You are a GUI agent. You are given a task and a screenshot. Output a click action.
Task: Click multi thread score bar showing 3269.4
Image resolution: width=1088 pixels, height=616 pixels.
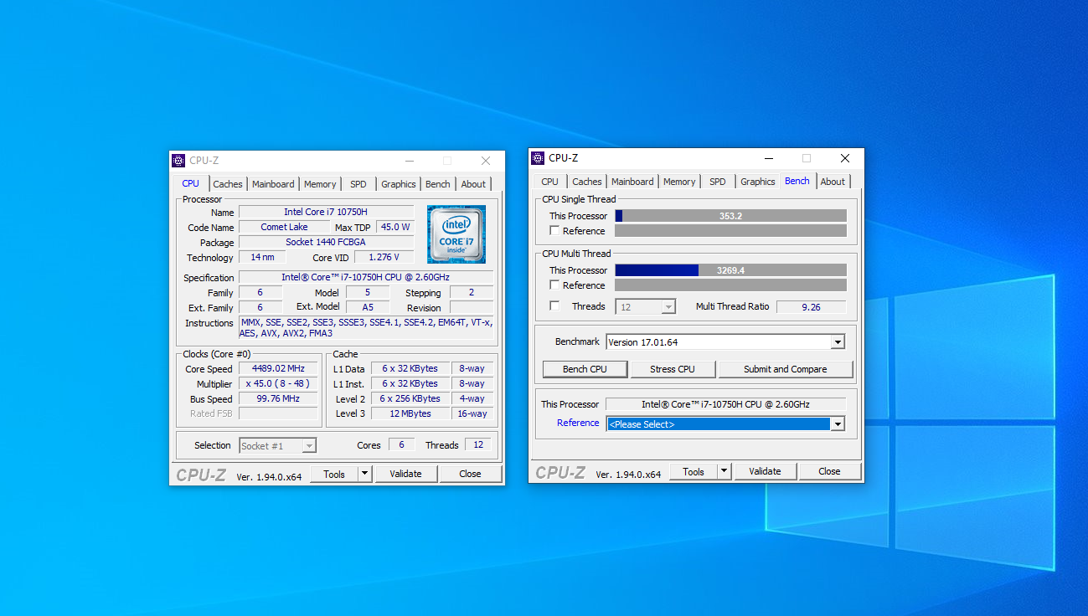pos(730,270)
